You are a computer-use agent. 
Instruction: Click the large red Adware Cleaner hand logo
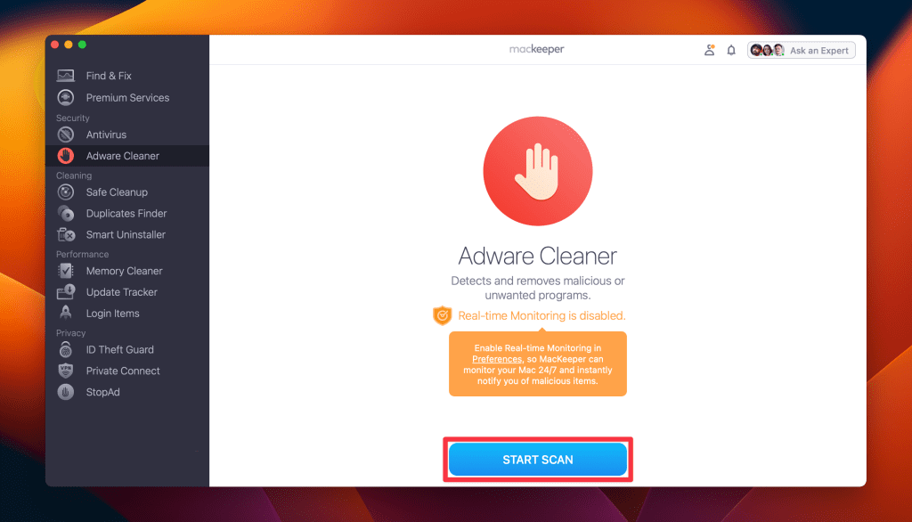537,171
